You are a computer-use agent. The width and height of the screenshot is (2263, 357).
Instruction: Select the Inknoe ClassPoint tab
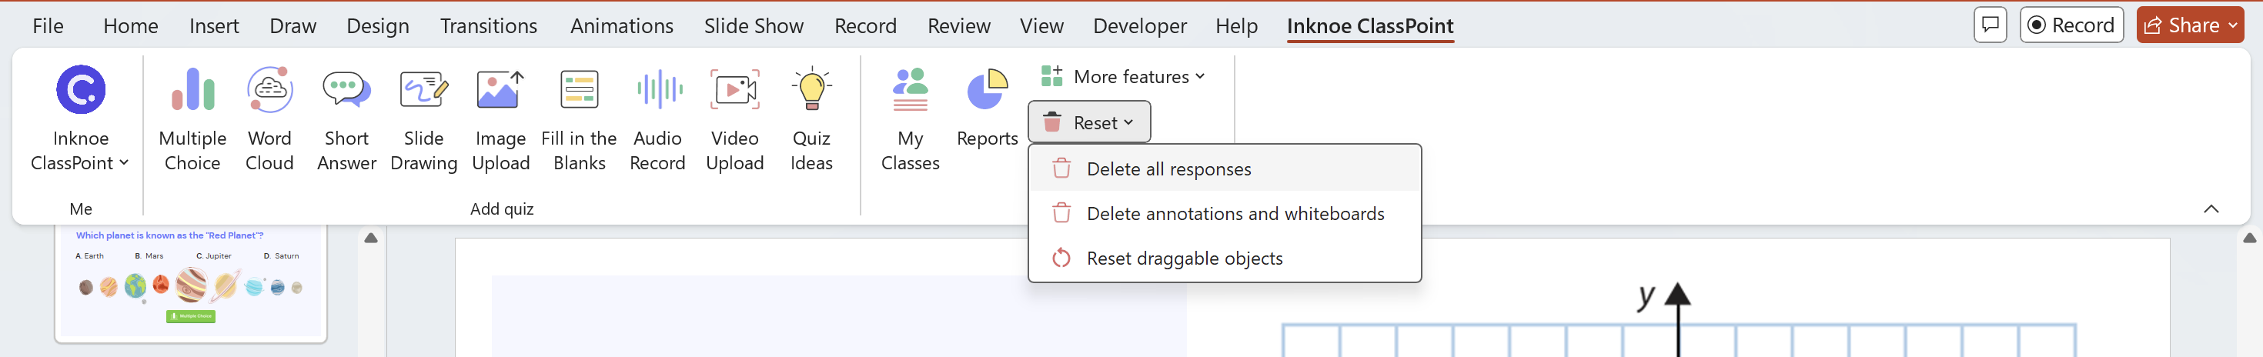click(x=1369, y=25)
